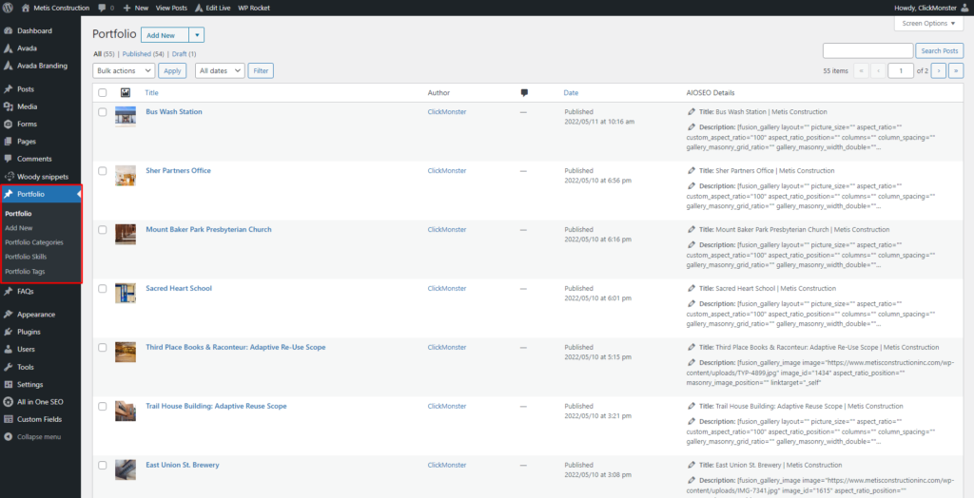Screen dimensions: 974x498
Task: Click the comment bubble column header icon
Action: tap(524, 92)
